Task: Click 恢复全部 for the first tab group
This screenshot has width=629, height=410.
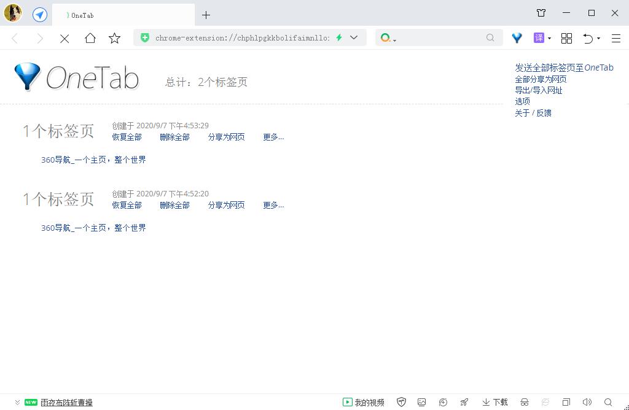Action: (127, 137)
